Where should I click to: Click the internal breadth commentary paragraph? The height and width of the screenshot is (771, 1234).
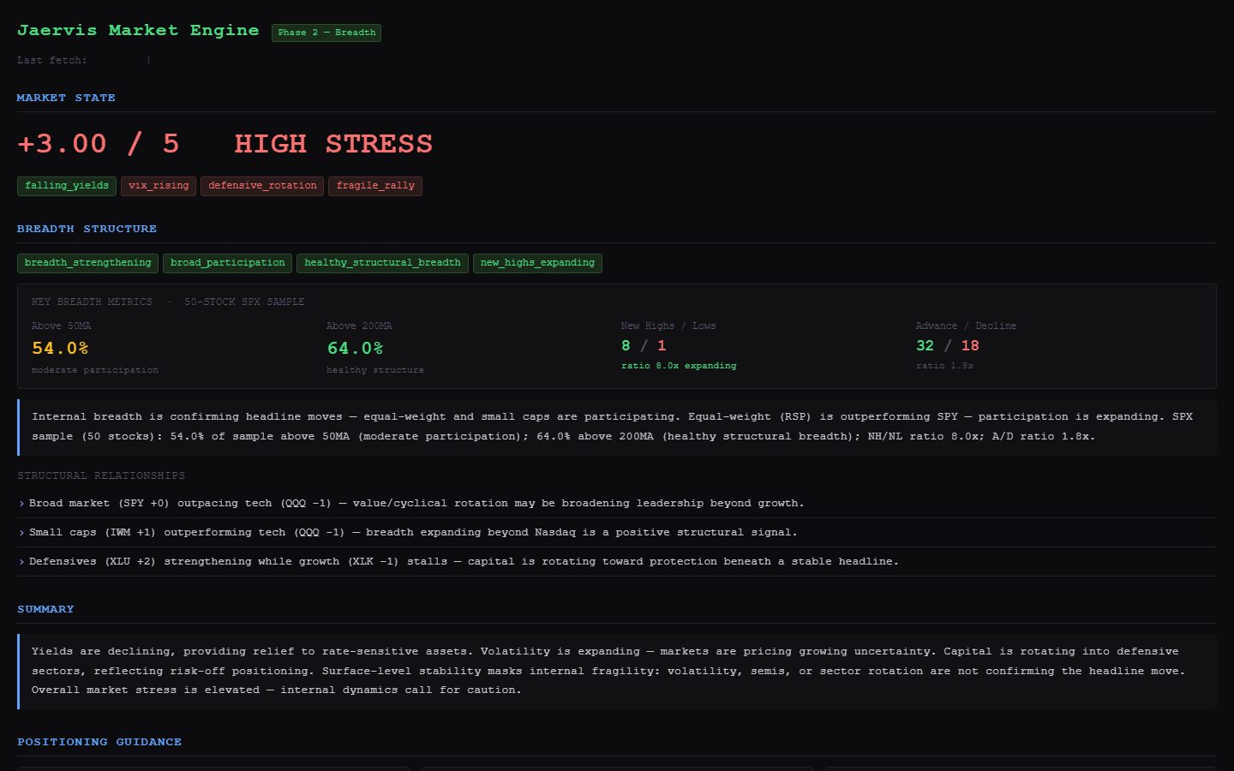[617, 427]
